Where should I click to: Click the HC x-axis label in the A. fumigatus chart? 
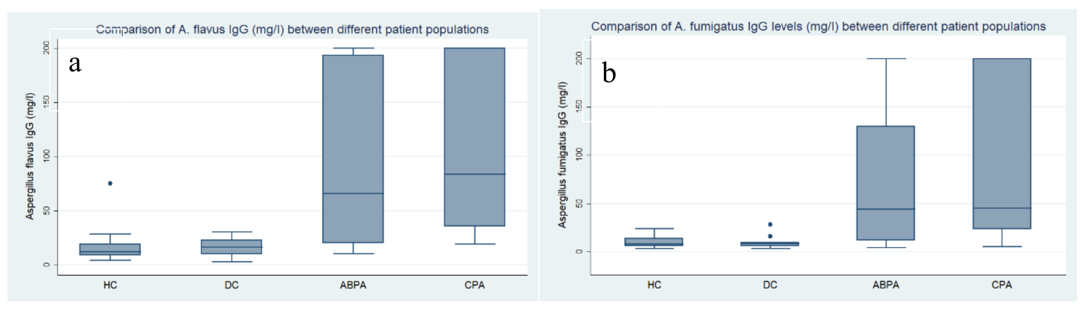(x=654, y=285)
